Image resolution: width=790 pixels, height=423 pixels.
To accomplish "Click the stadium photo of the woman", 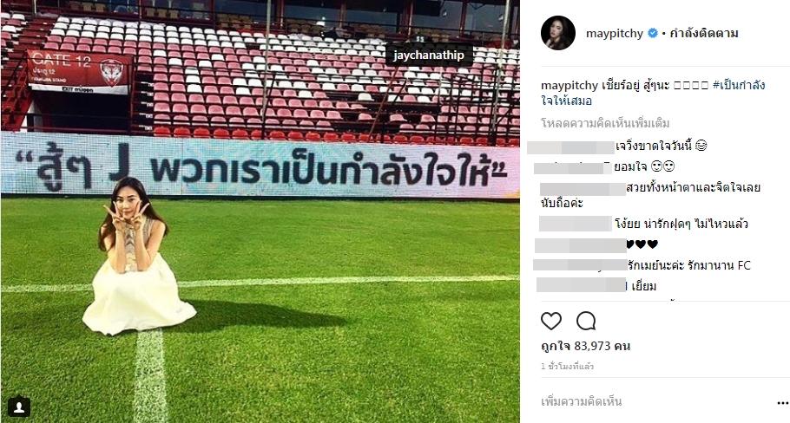I will tap(260, 211).
